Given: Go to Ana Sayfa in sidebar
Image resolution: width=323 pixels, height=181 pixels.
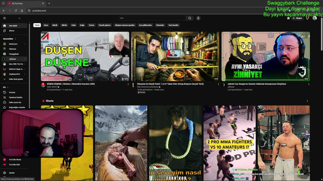Looking at the screenshot, I should pyautogui.click(x=15, y=26).
